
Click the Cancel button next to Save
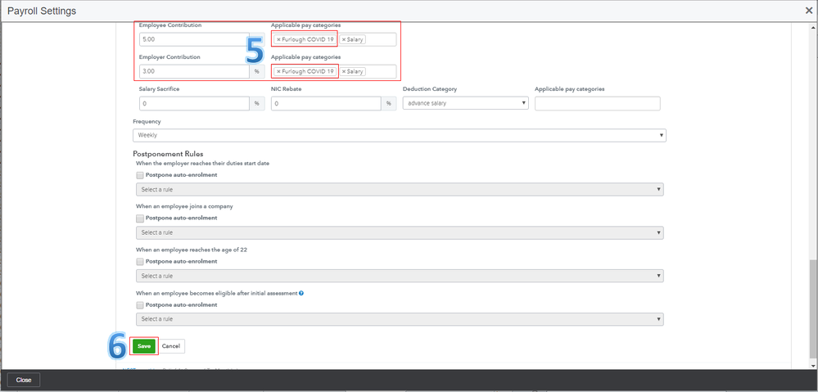tap(171, 346)
